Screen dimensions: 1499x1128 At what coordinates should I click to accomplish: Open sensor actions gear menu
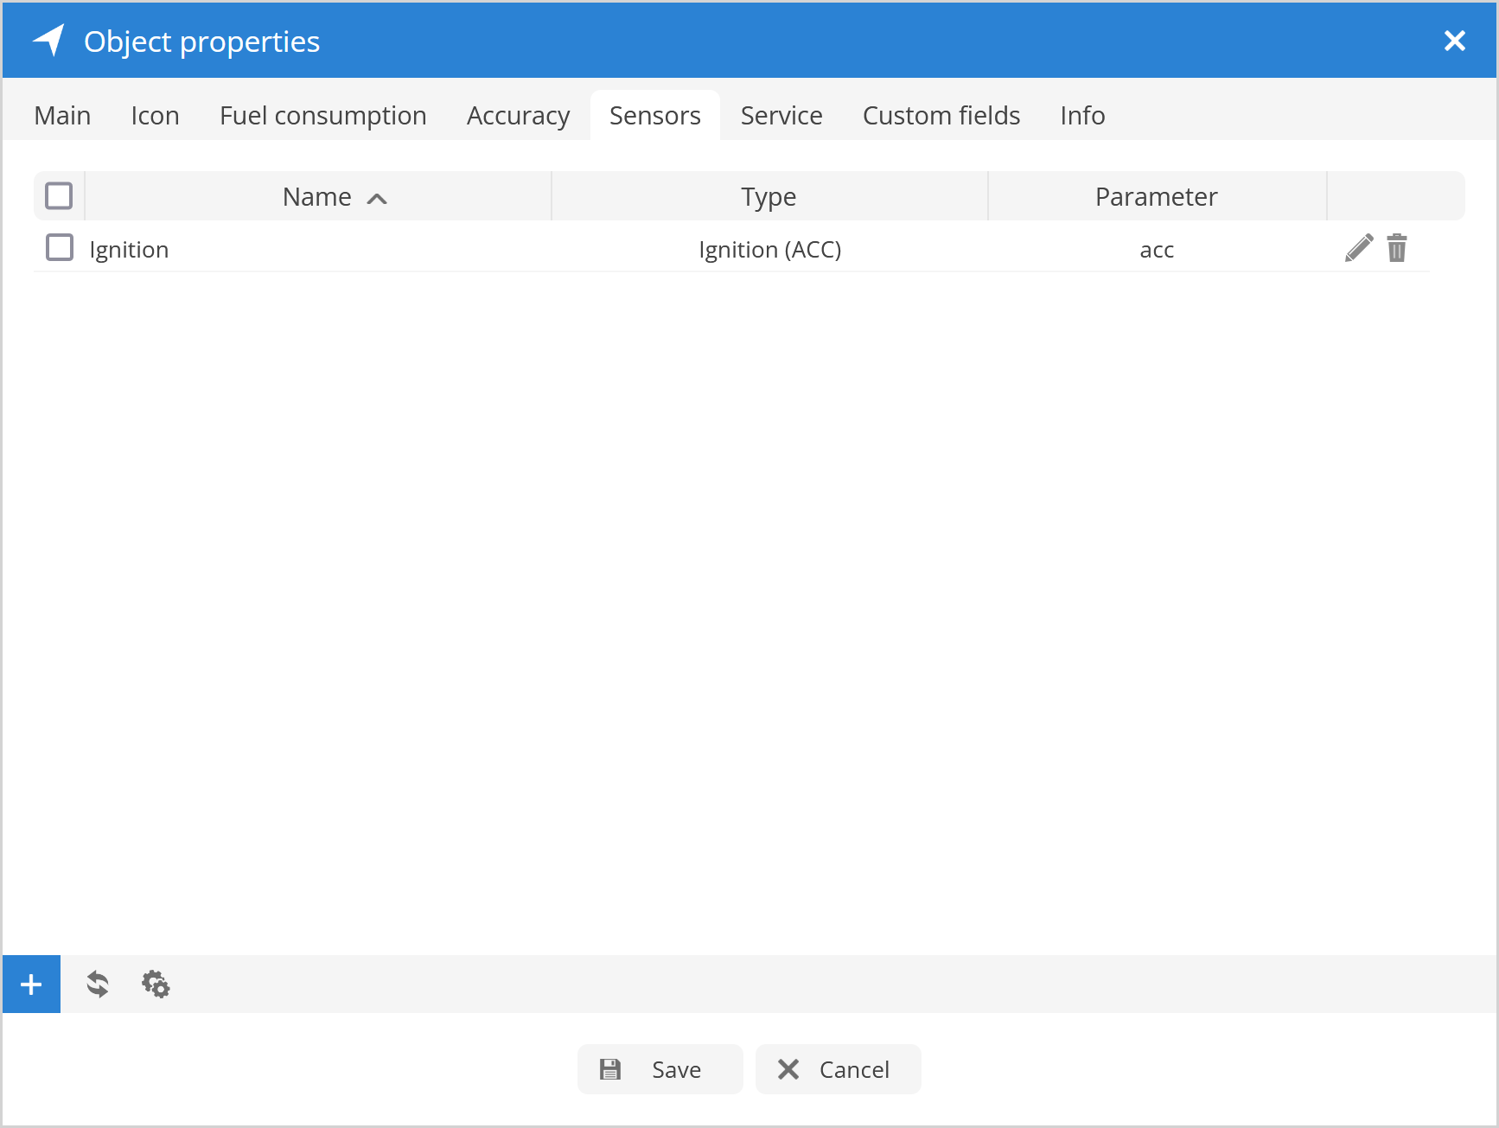(x=156, y=984)
